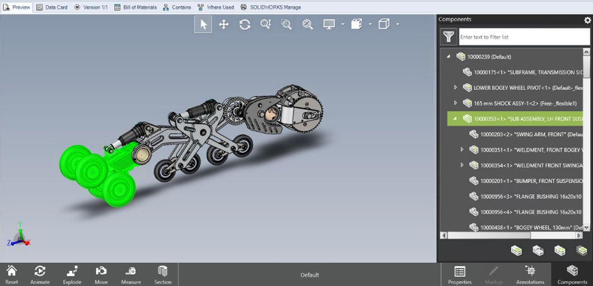Click the Rotate view tool
The image size is (593, 286).
[x=244, y=25]
